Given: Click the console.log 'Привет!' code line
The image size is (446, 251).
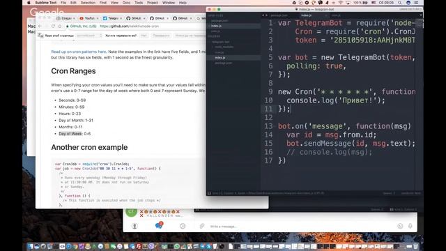Looking at the screenshot, I should pyautogui.click(x=336, y=100).
